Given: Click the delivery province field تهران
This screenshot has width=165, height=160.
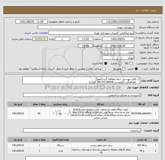Looking at the screenshot, I should click(118, 52).
